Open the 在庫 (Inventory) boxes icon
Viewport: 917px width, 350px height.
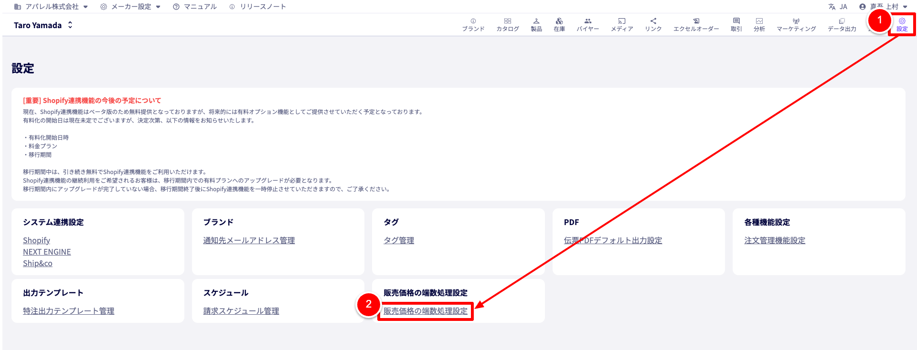pyautogui.click(x=559, y=21)
